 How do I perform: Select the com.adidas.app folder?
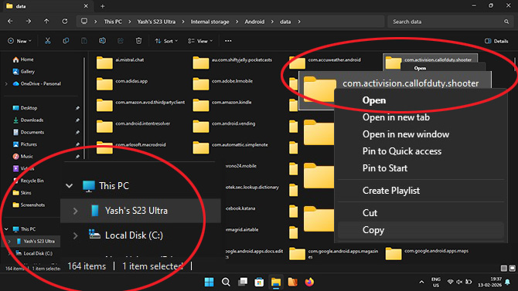pyautogui.click(x=122, y=84)
